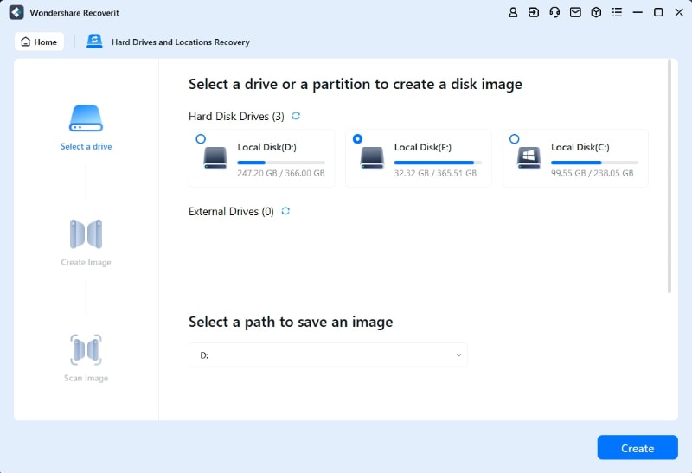
Task: Click the Hard Disk Drives (3) heading
Action: coord(236,117)
